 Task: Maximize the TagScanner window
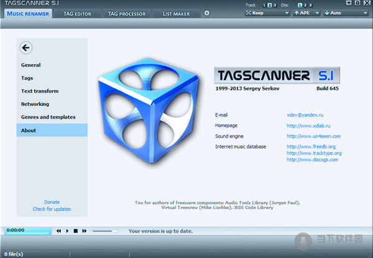point(357,3)
